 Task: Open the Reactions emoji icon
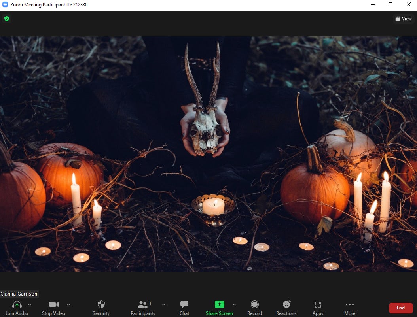(x=286, y=304)
